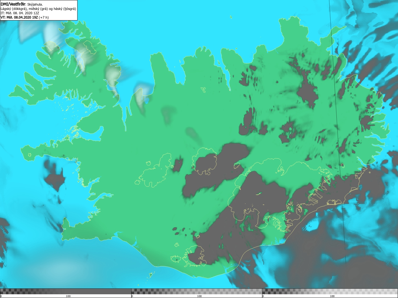Click the 'Lágský (dökkgrá), miðský (grá)' legend line

(38, 9)
